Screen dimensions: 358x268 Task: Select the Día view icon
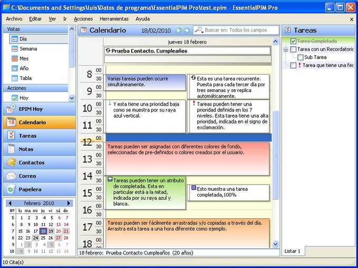[15, 39]
